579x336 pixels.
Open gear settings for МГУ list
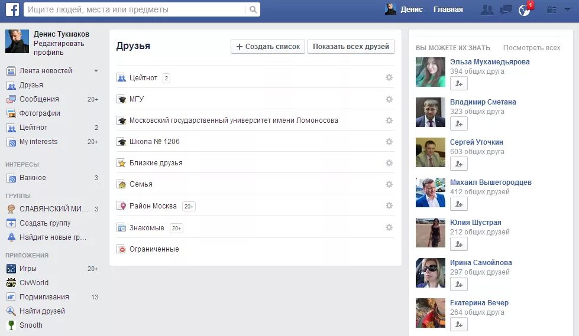click(x=389, y=99)
